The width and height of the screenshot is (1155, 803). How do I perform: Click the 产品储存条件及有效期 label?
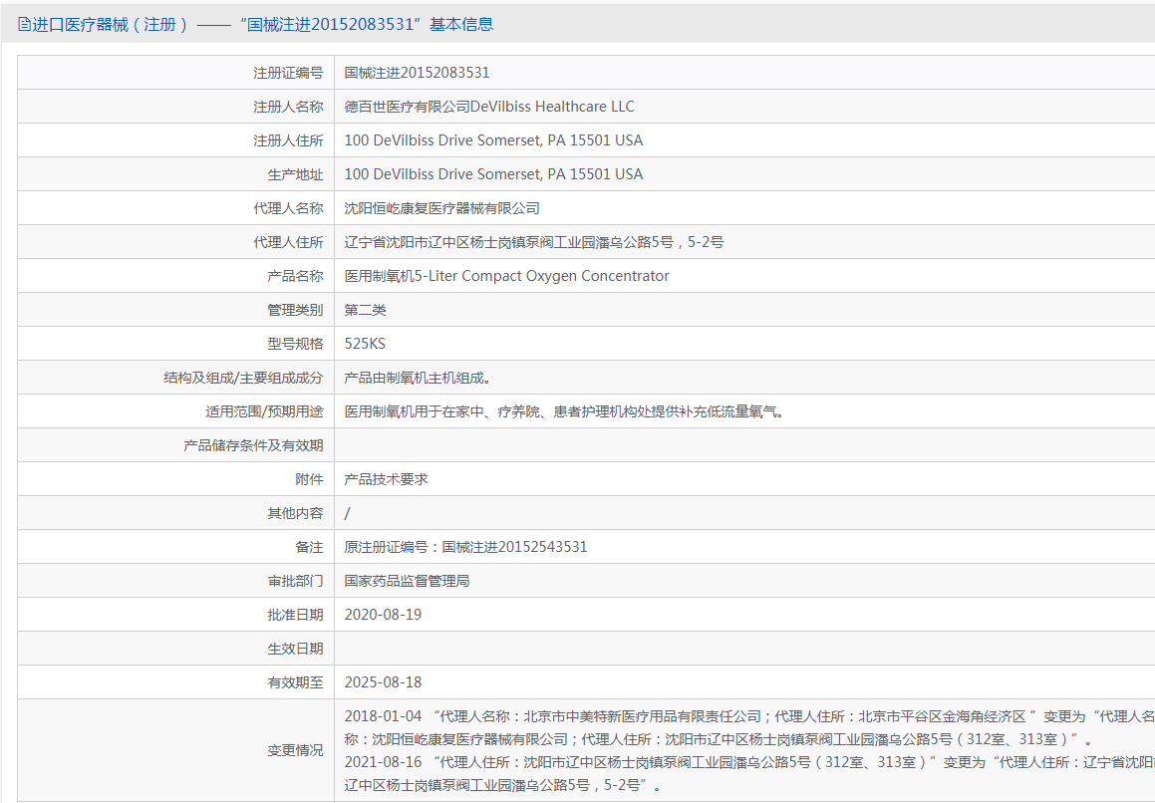click(x=253, y=445)
